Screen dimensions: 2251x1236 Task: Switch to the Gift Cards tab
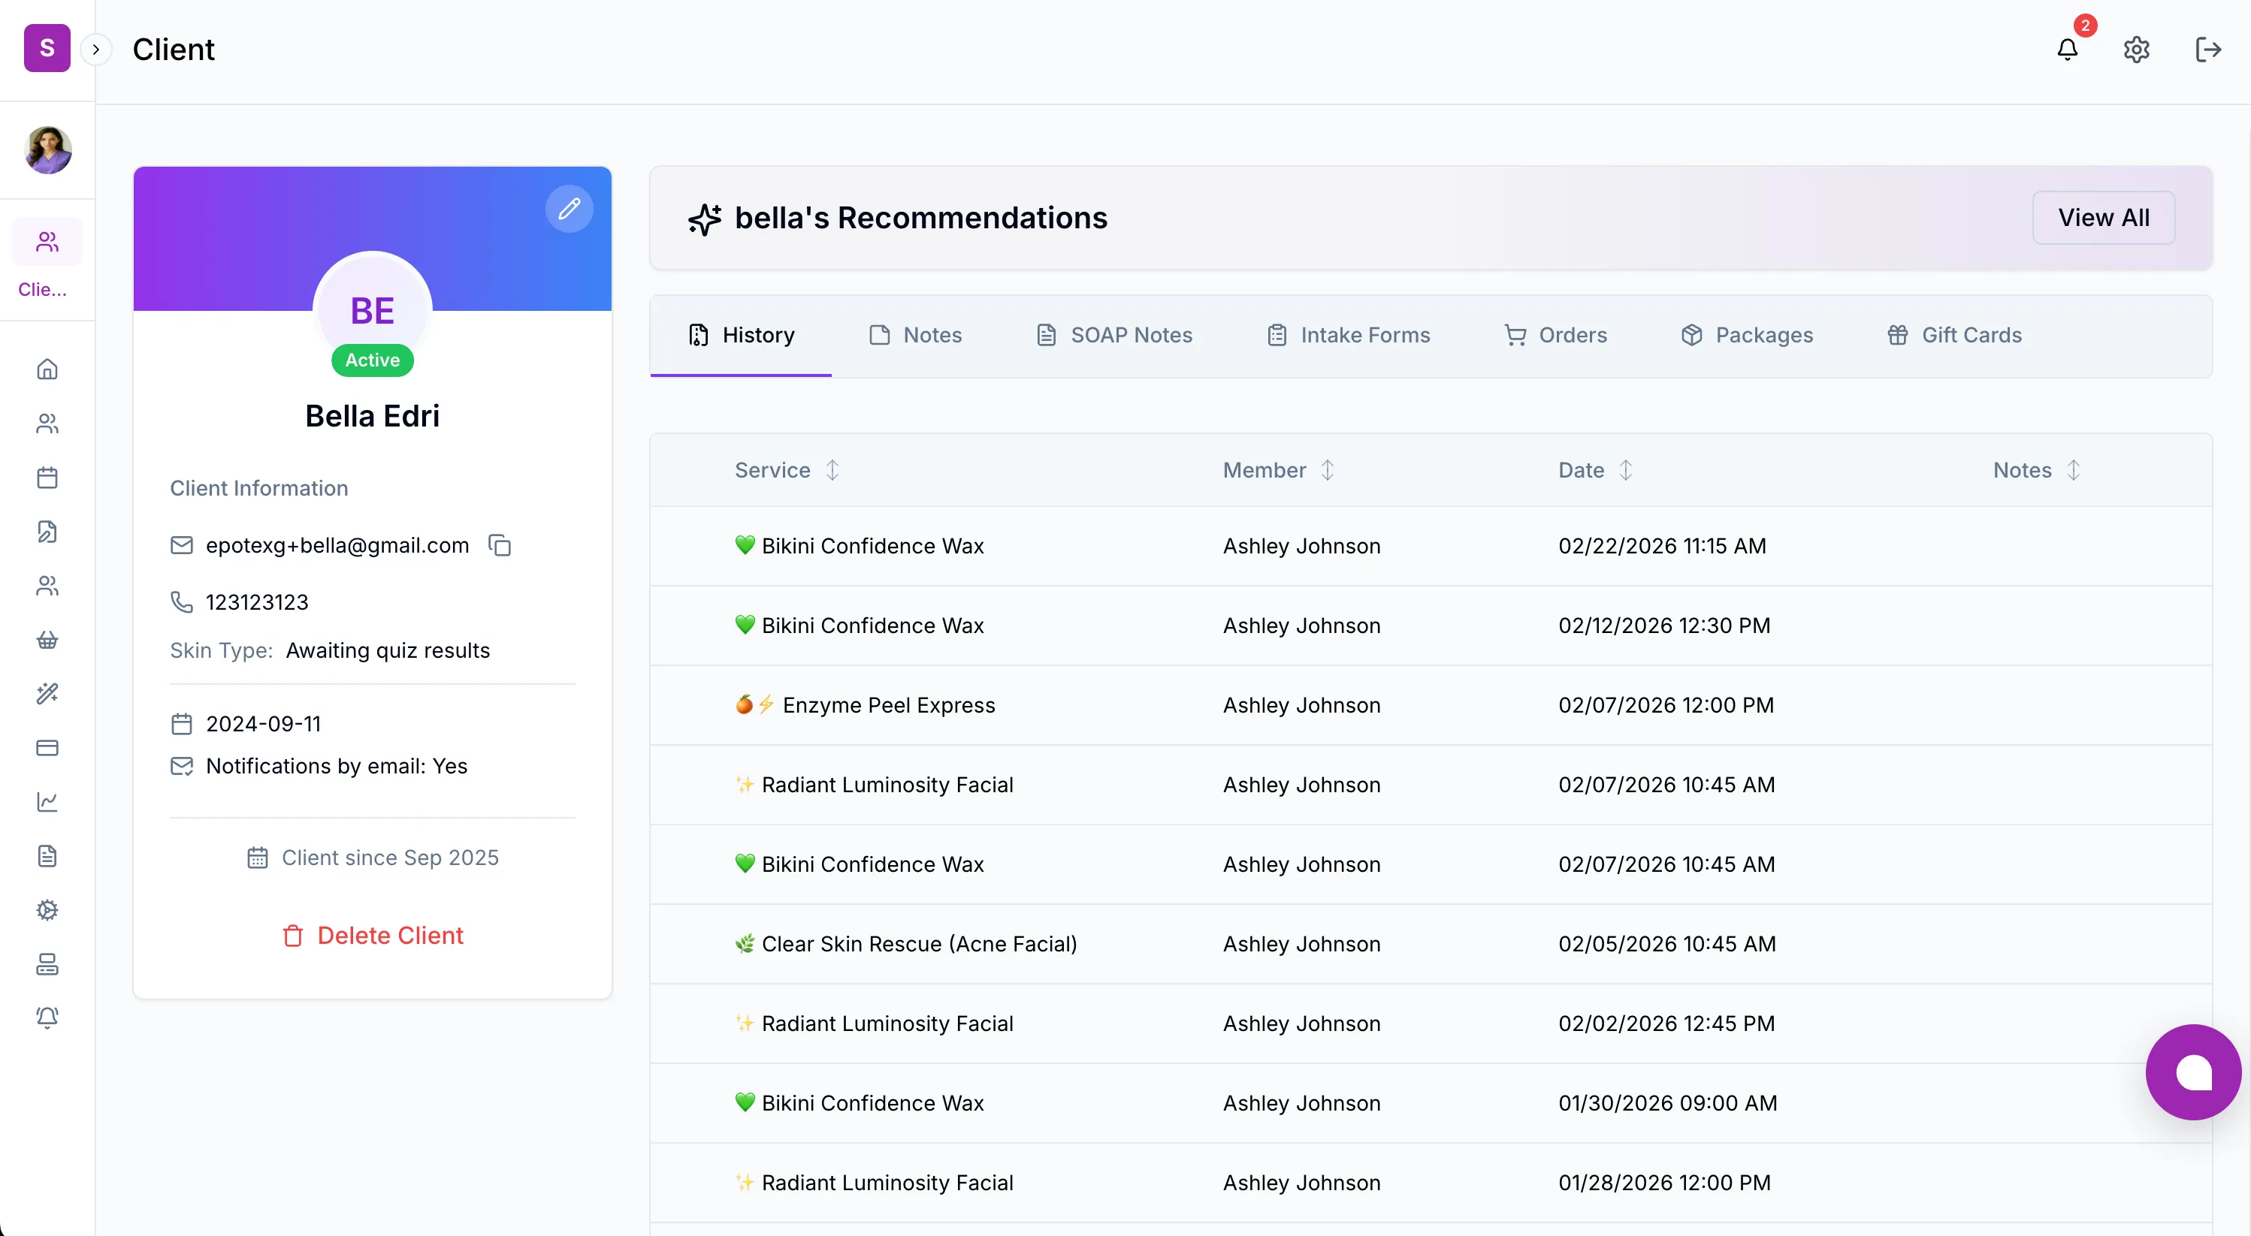pyautogui.click(x=1954, y=336)
